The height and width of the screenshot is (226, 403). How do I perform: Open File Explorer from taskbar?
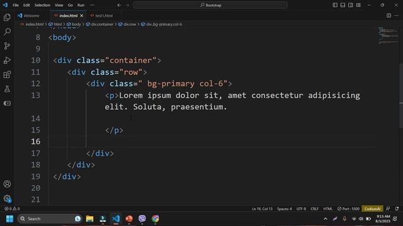[89, 219]
